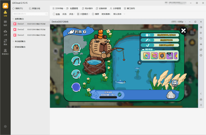The image size is (206, 135).
Task: Open folder icon on device toolbar
Action: 201,38
